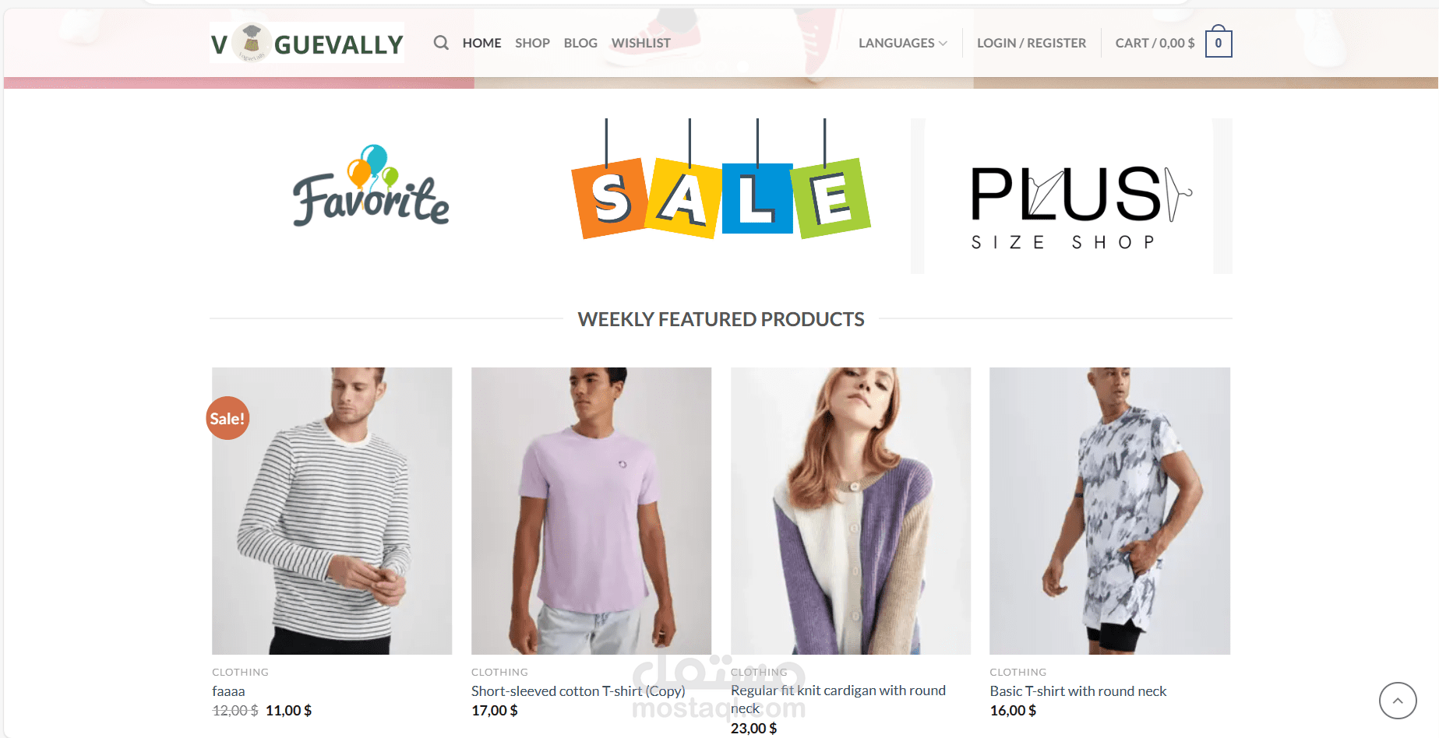
Task: Open the Shop menu item
Action: pos(532,43)
